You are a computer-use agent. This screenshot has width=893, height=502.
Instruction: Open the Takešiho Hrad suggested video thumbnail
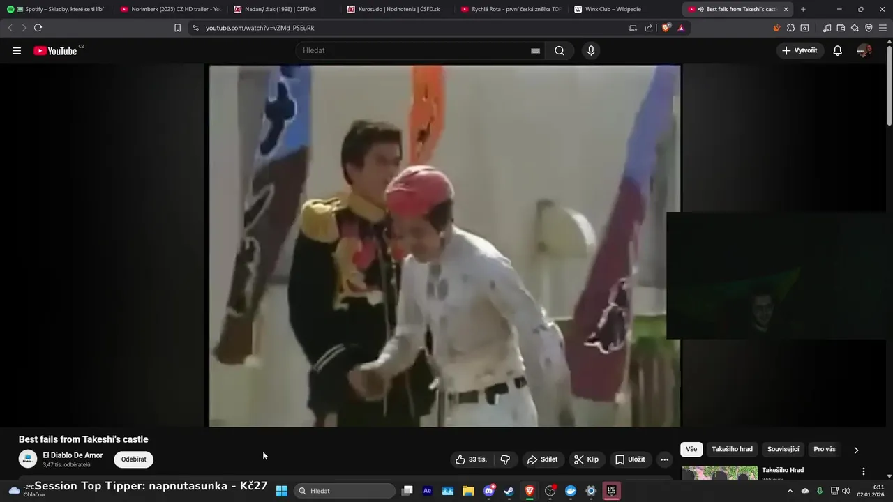[719, 473]
